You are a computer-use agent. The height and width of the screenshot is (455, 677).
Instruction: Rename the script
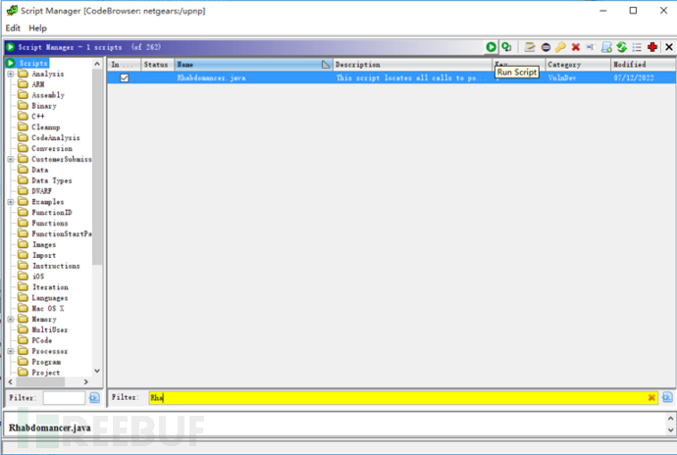coord(591,47)
